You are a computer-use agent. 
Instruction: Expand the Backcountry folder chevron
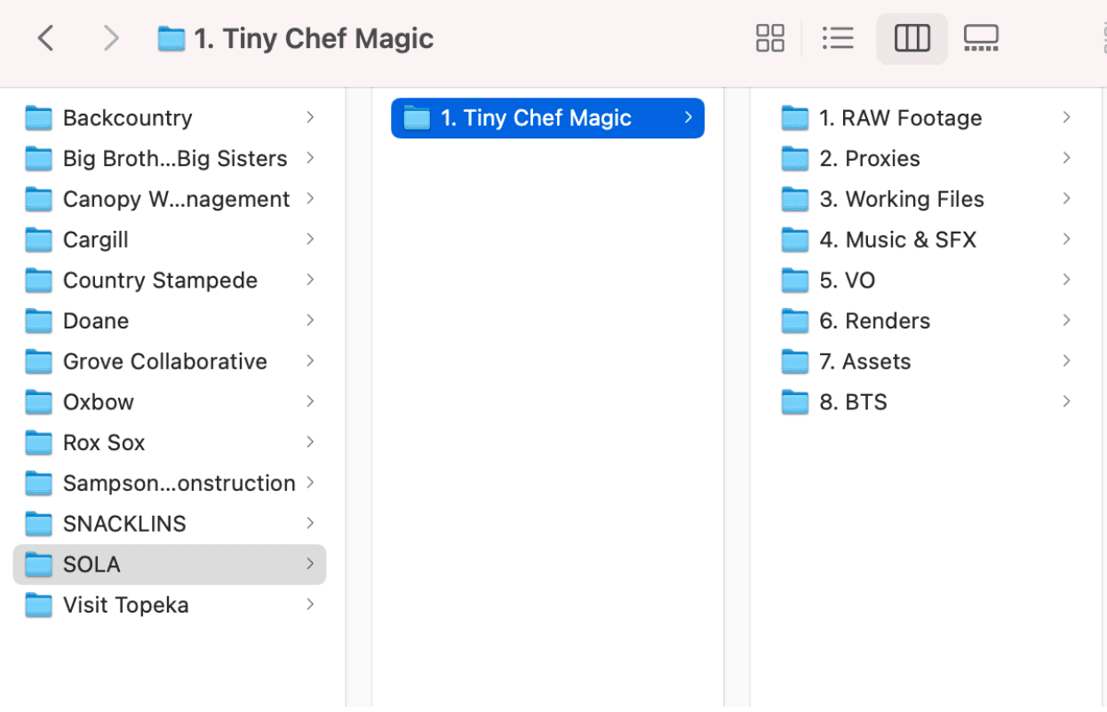[310, 117]
